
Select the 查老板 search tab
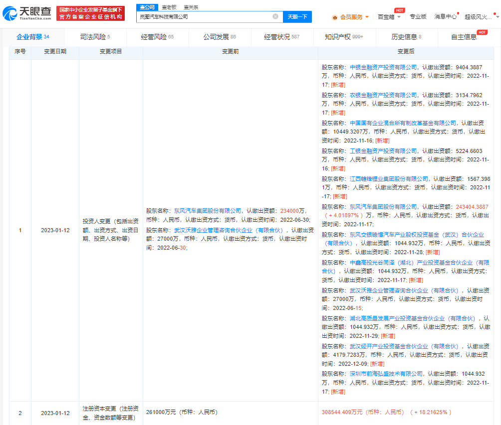[169, 7]
